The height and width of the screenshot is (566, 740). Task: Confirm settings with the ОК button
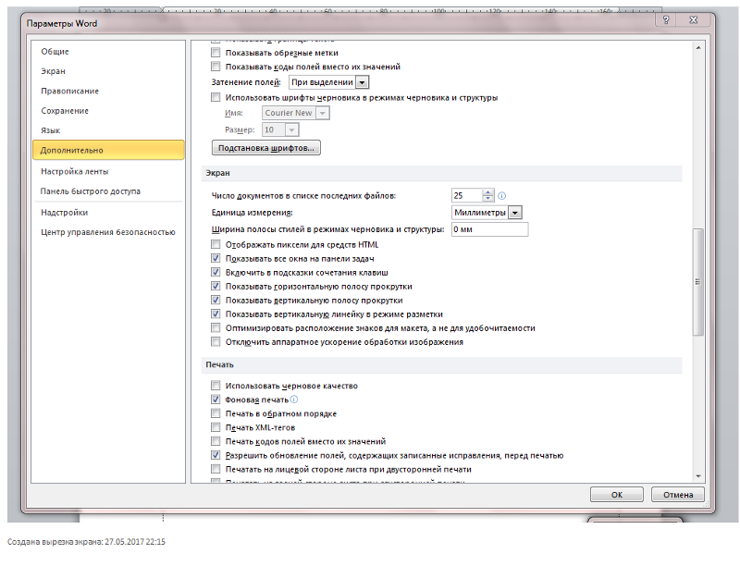616,494
